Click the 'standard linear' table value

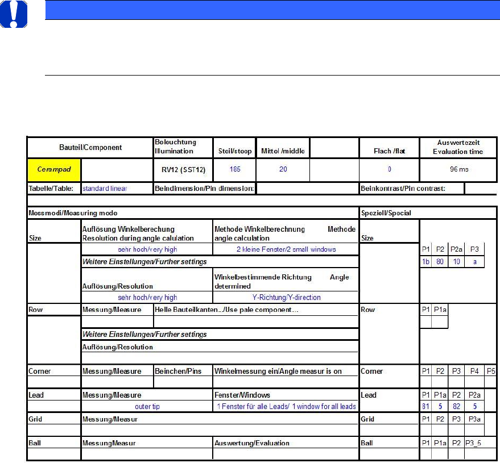click(x=117, y=187)
